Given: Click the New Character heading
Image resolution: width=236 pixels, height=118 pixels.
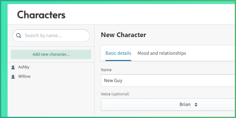Looking at the screenshot, I should tap(123, 35).
